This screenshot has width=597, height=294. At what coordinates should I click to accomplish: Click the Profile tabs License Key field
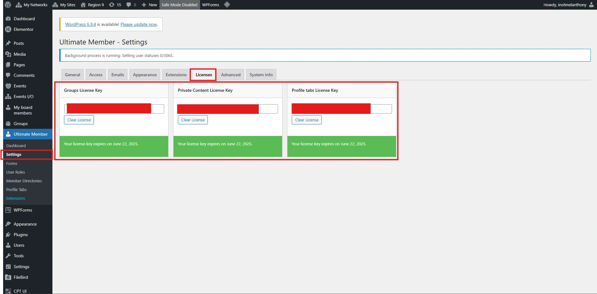click(x=342, y=109)
